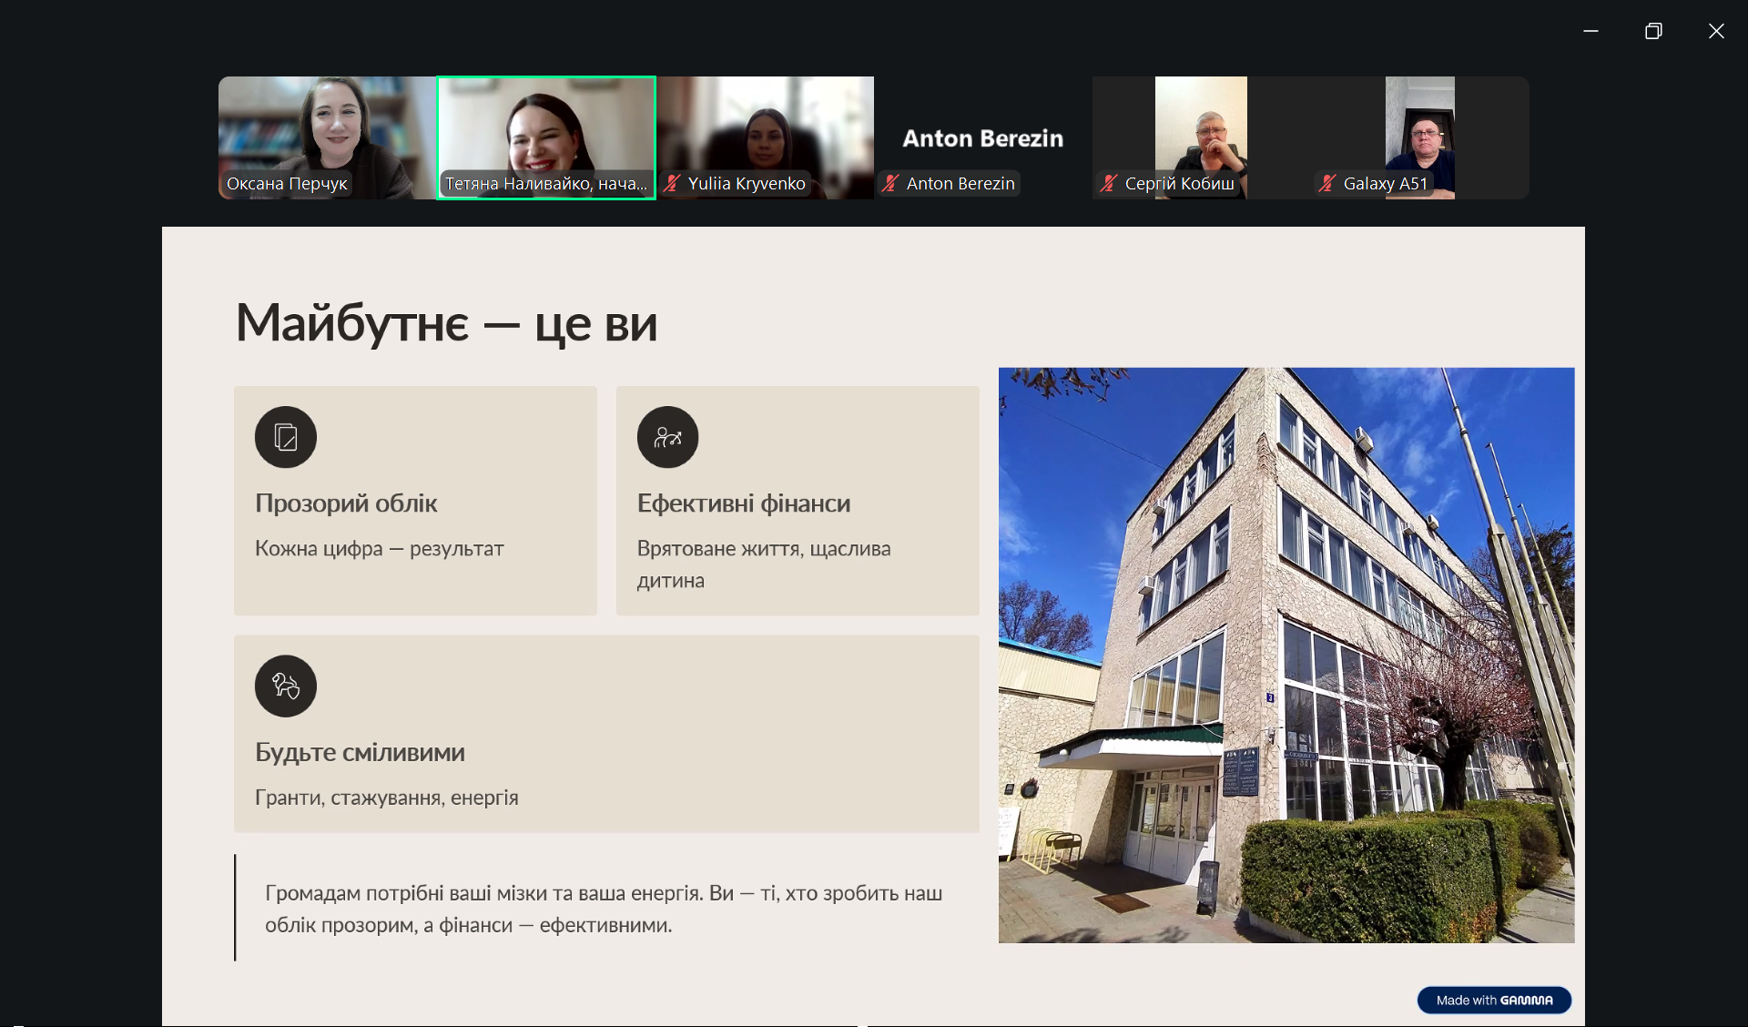Minimize the meeting window

coord(1590,31)
